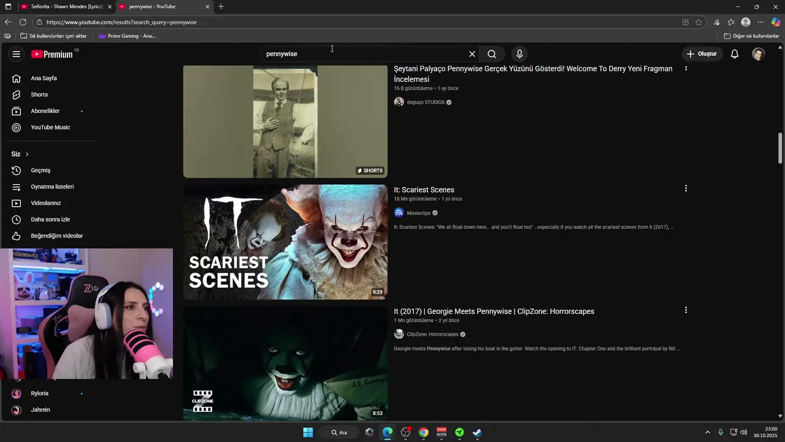Open Steam from the taskbar
The width and height of the screenshot is (785, 442).
click(477, 432)
